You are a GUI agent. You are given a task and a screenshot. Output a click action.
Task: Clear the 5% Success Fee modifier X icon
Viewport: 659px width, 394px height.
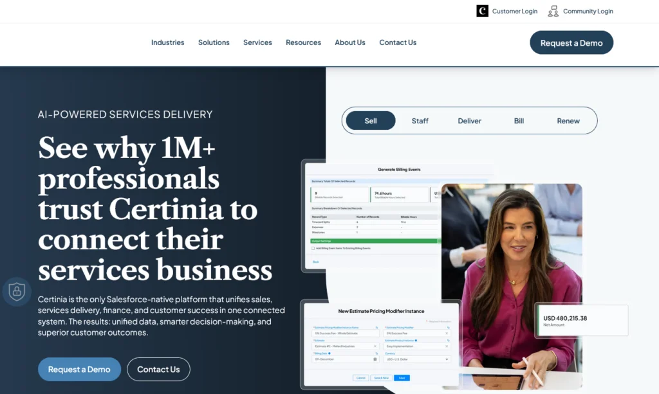pos(447,333)
